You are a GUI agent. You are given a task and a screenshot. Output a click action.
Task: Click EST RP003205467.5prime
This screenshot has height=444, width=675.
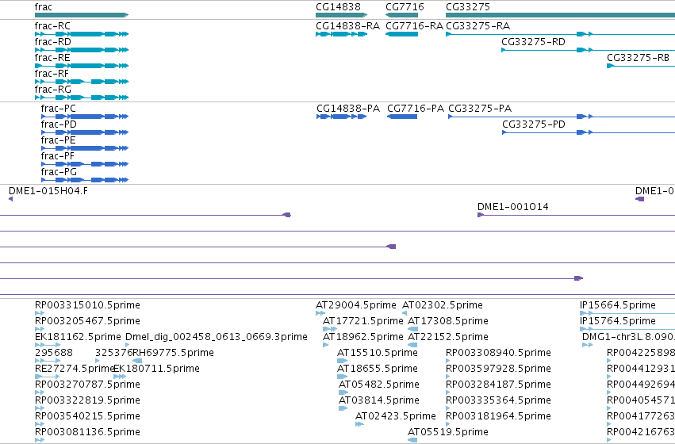(x=40, y=329)
